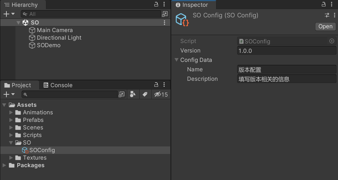Toggle the Project panel lock icon
338x180 pixels.
point(156,85)
